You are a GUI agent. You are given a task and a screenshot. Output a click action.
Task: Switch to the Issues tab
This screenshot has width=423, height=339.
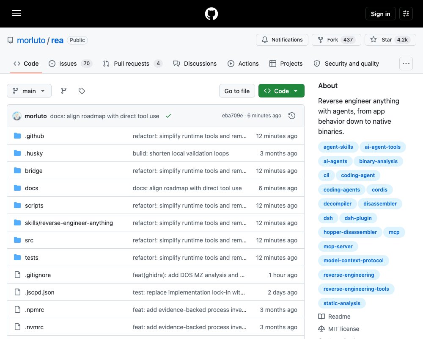(x=70, y=64)
